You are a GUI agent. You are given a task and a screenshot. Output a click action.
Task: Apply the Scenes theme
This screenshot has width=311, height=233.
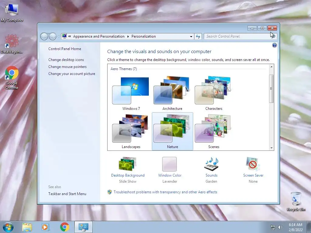click(214, 131)
